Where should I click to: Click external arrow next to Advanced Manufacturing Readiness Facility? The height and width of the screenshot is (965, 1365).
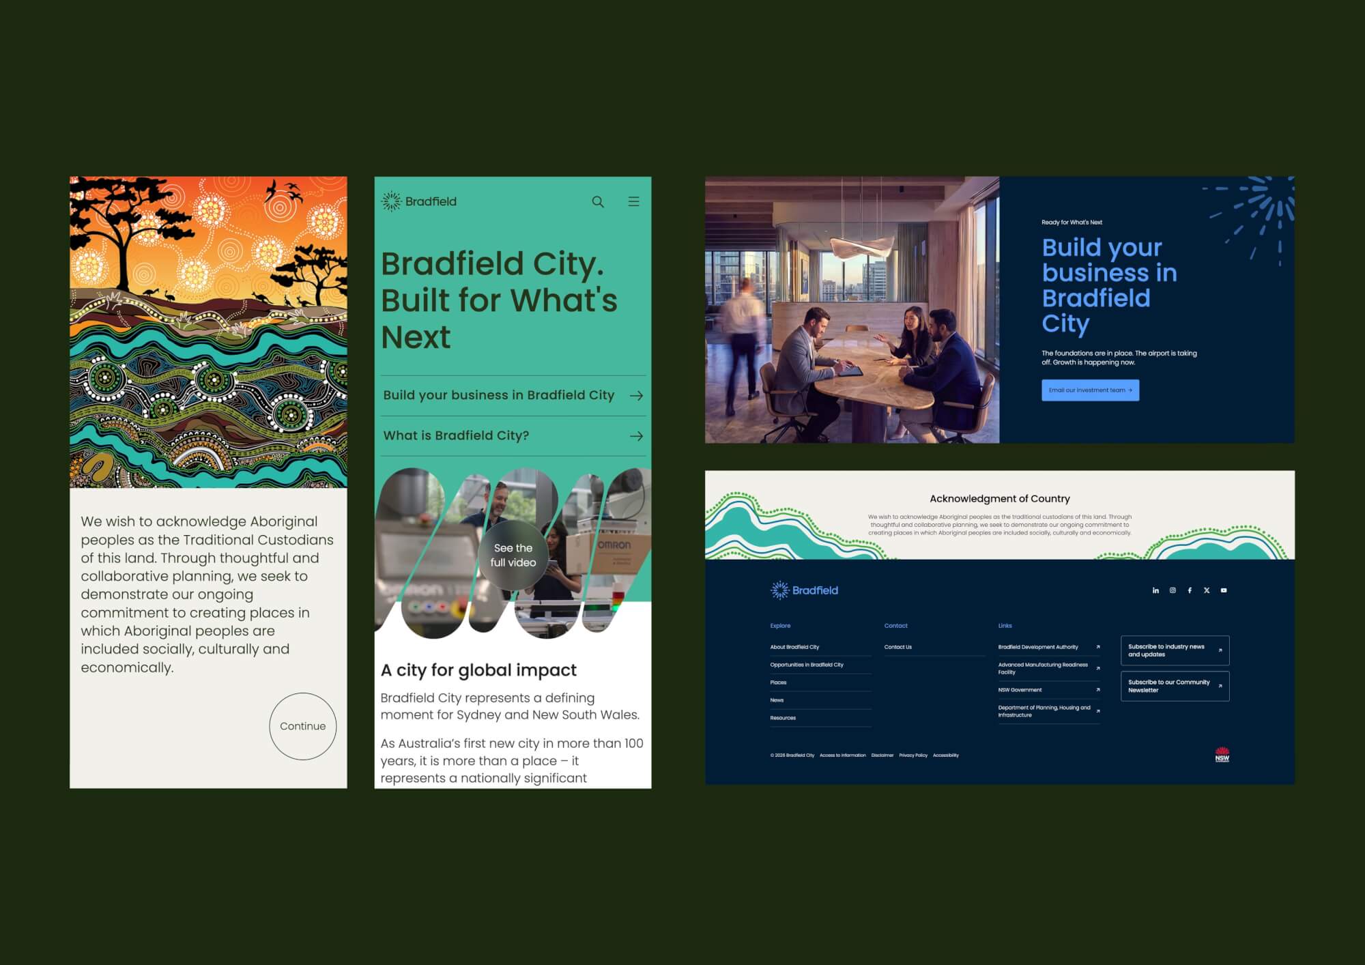pyautogui.click(x=1097, y=668)
